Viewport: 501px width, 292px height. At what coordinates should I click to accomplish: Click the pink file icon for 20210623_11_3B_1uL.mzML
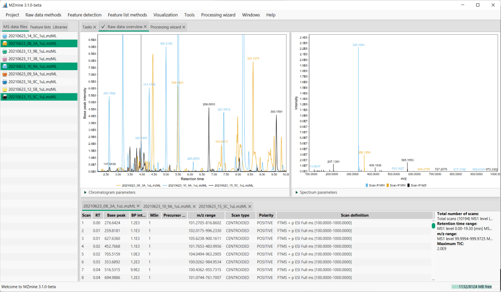[5, 59]
